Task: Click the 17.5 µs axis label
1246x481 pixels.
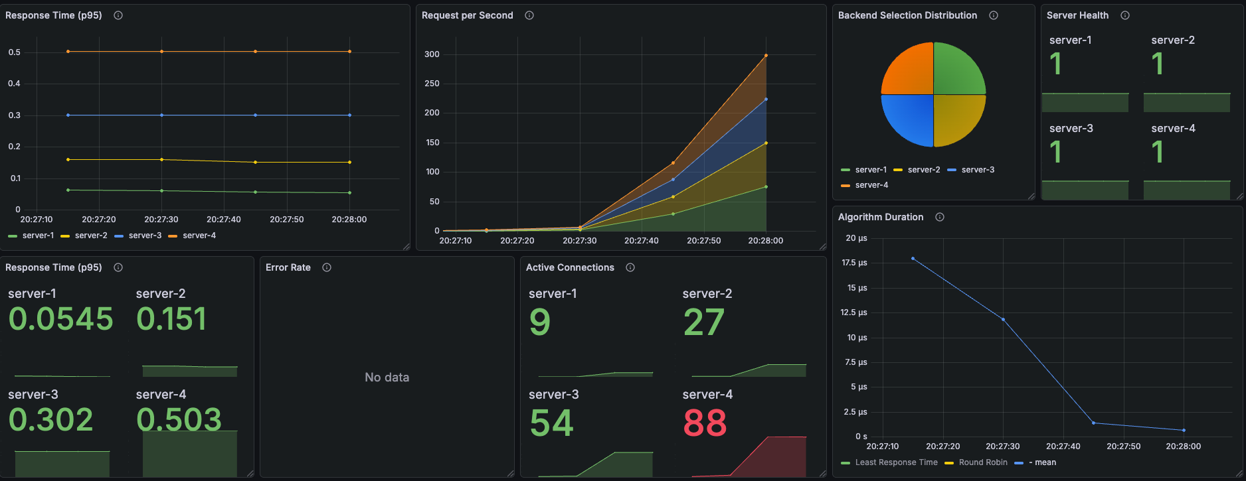Action: tap(854, 263)
